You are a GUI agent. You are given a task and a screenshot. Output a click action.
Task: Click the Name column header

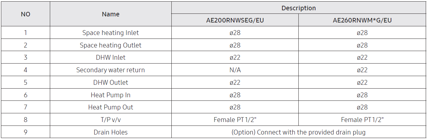[111, 14]
